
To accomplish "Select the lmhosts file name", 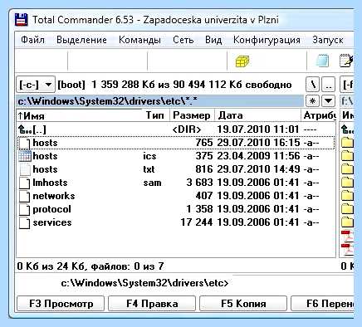I will click(50, 183).
